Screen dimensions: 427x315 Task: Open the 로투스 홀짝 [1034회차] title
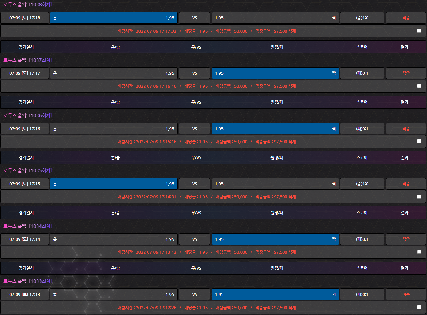pyautogui.click(x=28, y=226)
